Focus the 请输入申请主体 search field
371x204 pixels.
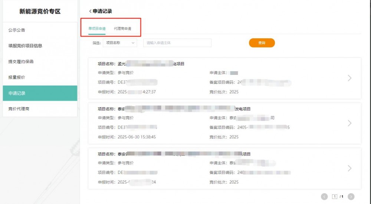(x=177, y=43)
